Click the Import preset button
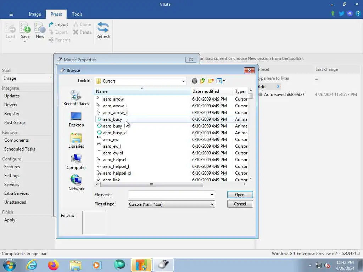363x272 pixels. 58,24
